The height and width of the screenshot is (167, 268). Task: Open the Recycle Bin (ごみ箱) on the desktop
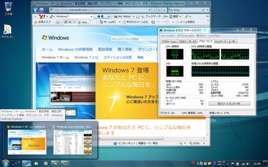(x=8, y=6)
